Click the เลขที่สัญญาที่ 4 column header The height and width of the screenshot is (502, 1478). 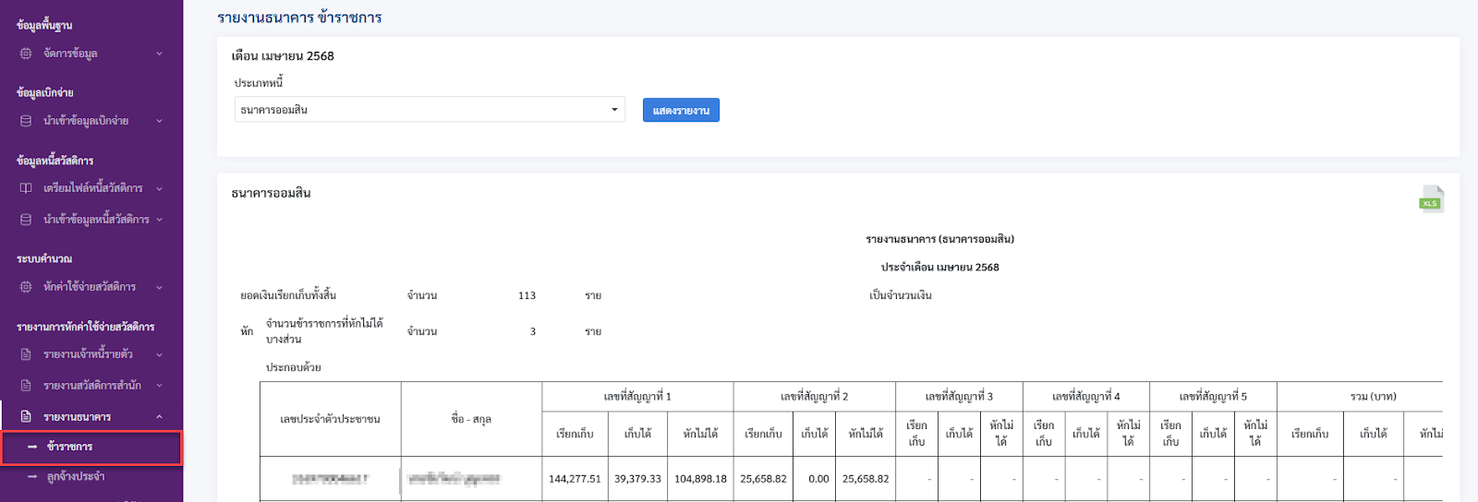click(x=1086, y=397)
